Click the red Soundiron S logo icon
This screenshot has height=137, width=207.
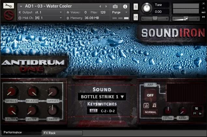(x=9, y=15)
